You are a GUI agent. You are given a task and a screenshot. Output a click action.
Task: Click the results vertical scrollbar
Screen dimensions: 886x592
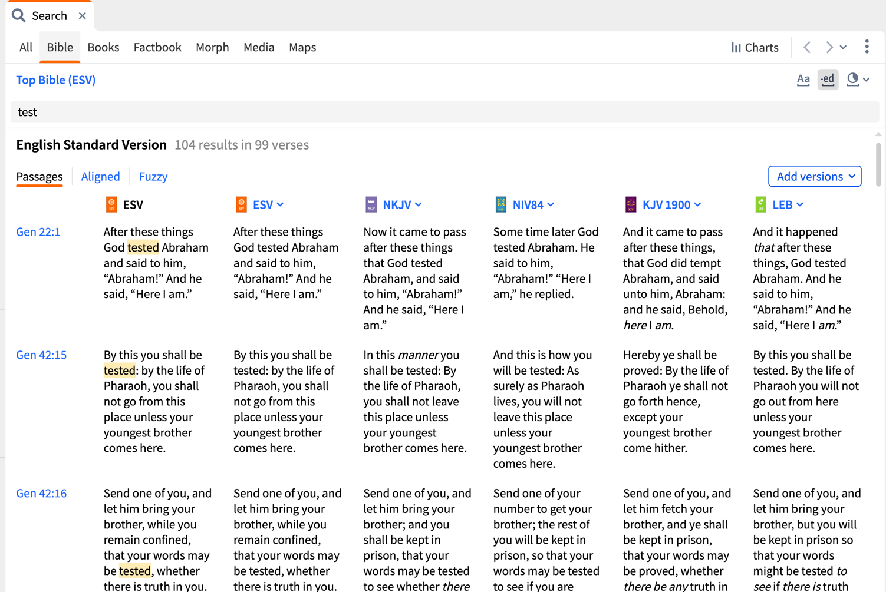click(x=878, y=165)
